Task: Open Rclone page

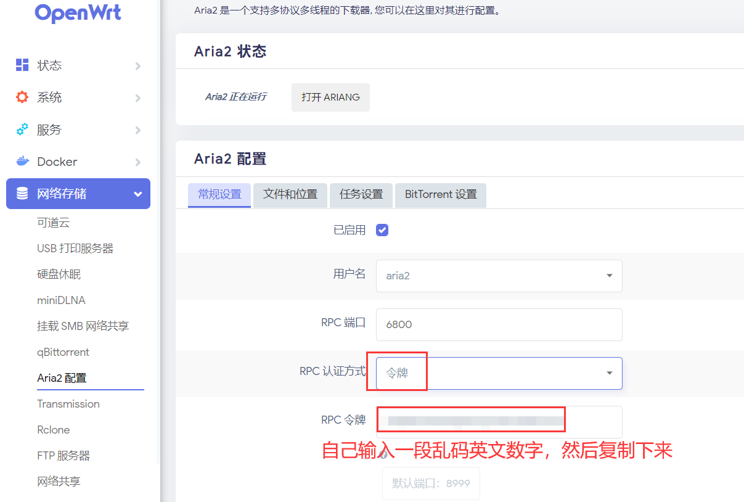Action: pyautogui.click(x=54, y=430)
